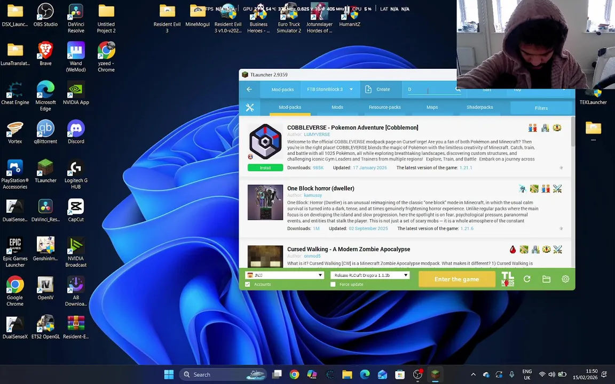Image resolution: width=615 pixels, height=384 pixels.
Task: Open DaVinci Resolve desktop shortcut
Action: [76, 18]
